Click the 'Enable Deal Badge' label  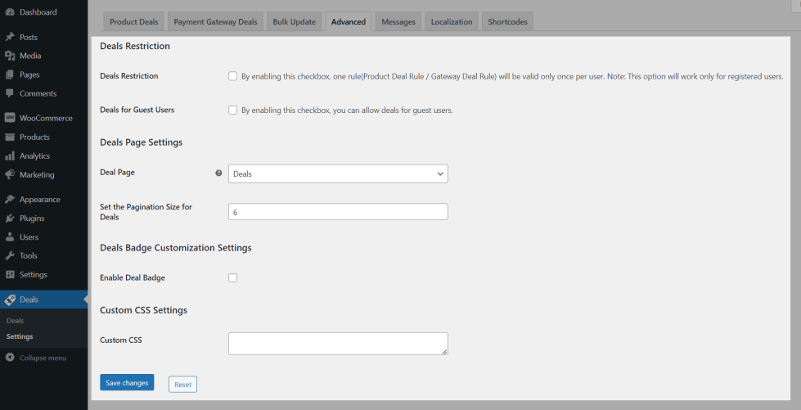133,277
